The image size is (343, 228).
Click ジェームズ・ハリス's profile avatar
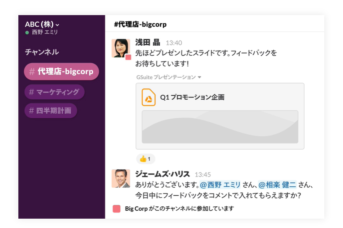[121, 178]
